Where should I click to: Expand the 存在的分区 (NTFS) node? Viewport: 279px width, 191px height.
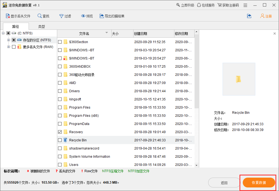(8, 40)
